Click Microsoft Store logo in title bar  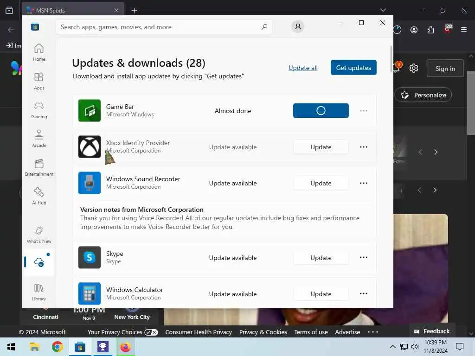35,26
